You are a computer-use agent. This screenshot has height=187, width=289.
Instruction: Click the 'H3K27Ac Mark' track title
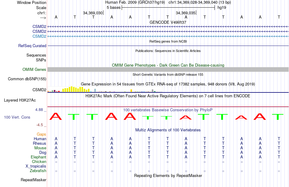tap(168, 96)
